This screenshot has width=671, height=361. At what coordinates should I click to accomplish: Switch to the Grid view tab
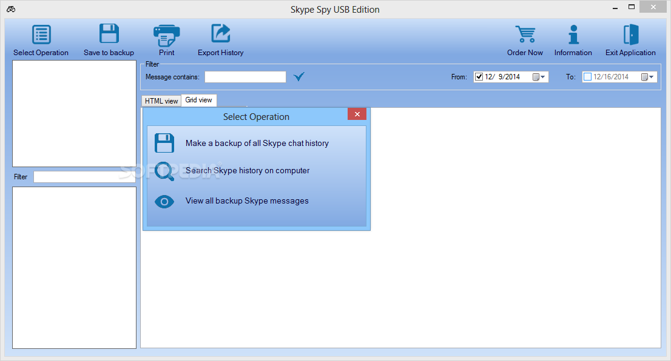pyautogui.click(x=198, y=100)
